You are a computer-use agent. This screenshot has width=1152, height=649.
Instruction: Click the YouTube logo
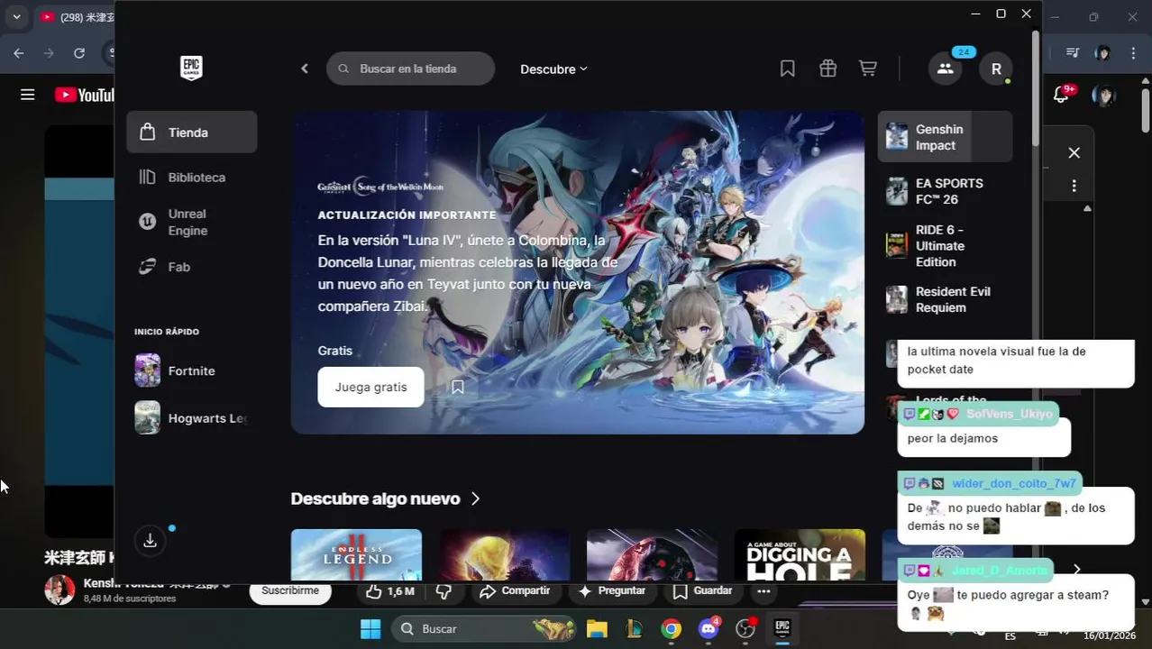point(85,95)
